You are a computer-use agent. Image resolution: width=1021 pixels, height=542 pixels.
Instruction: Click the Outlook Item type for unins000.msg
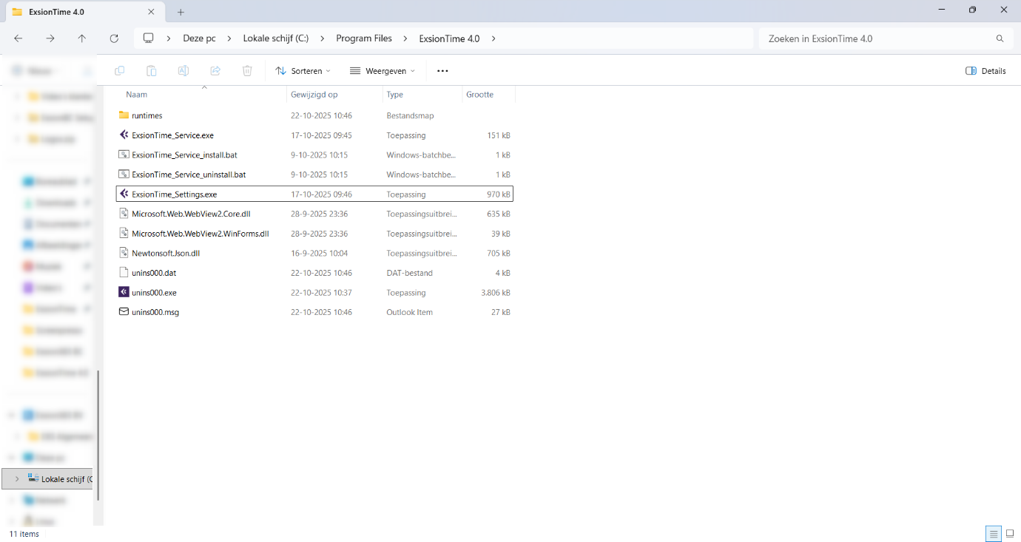coord(409,312)
